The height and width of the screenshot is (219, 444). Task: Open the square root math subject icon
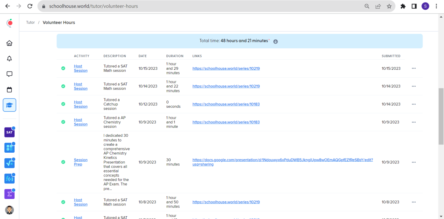9,163
